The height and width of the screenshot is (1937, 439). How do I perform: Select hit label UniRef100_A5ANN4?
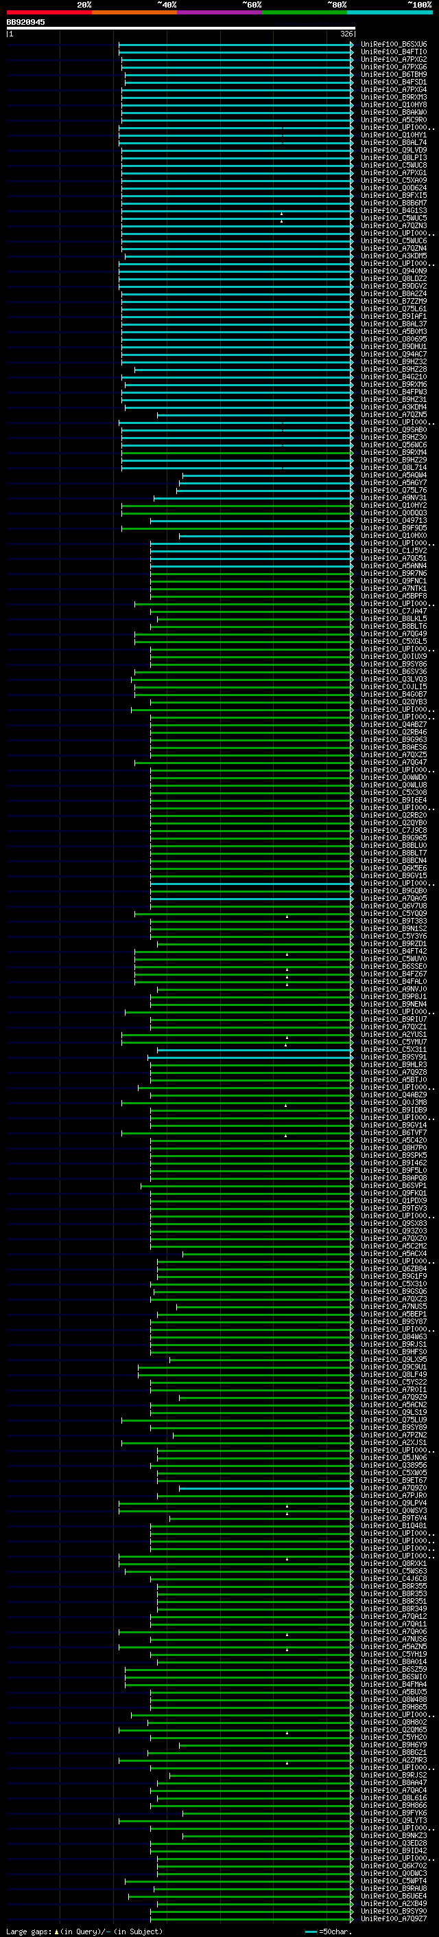pyautogui.click(x=394, y=566)
